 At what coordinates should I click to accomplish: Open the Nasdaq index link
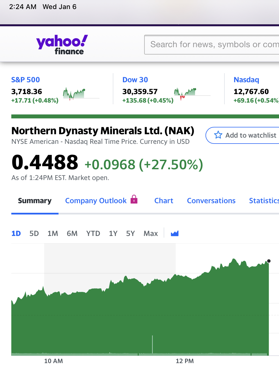[x=246, y=80]
